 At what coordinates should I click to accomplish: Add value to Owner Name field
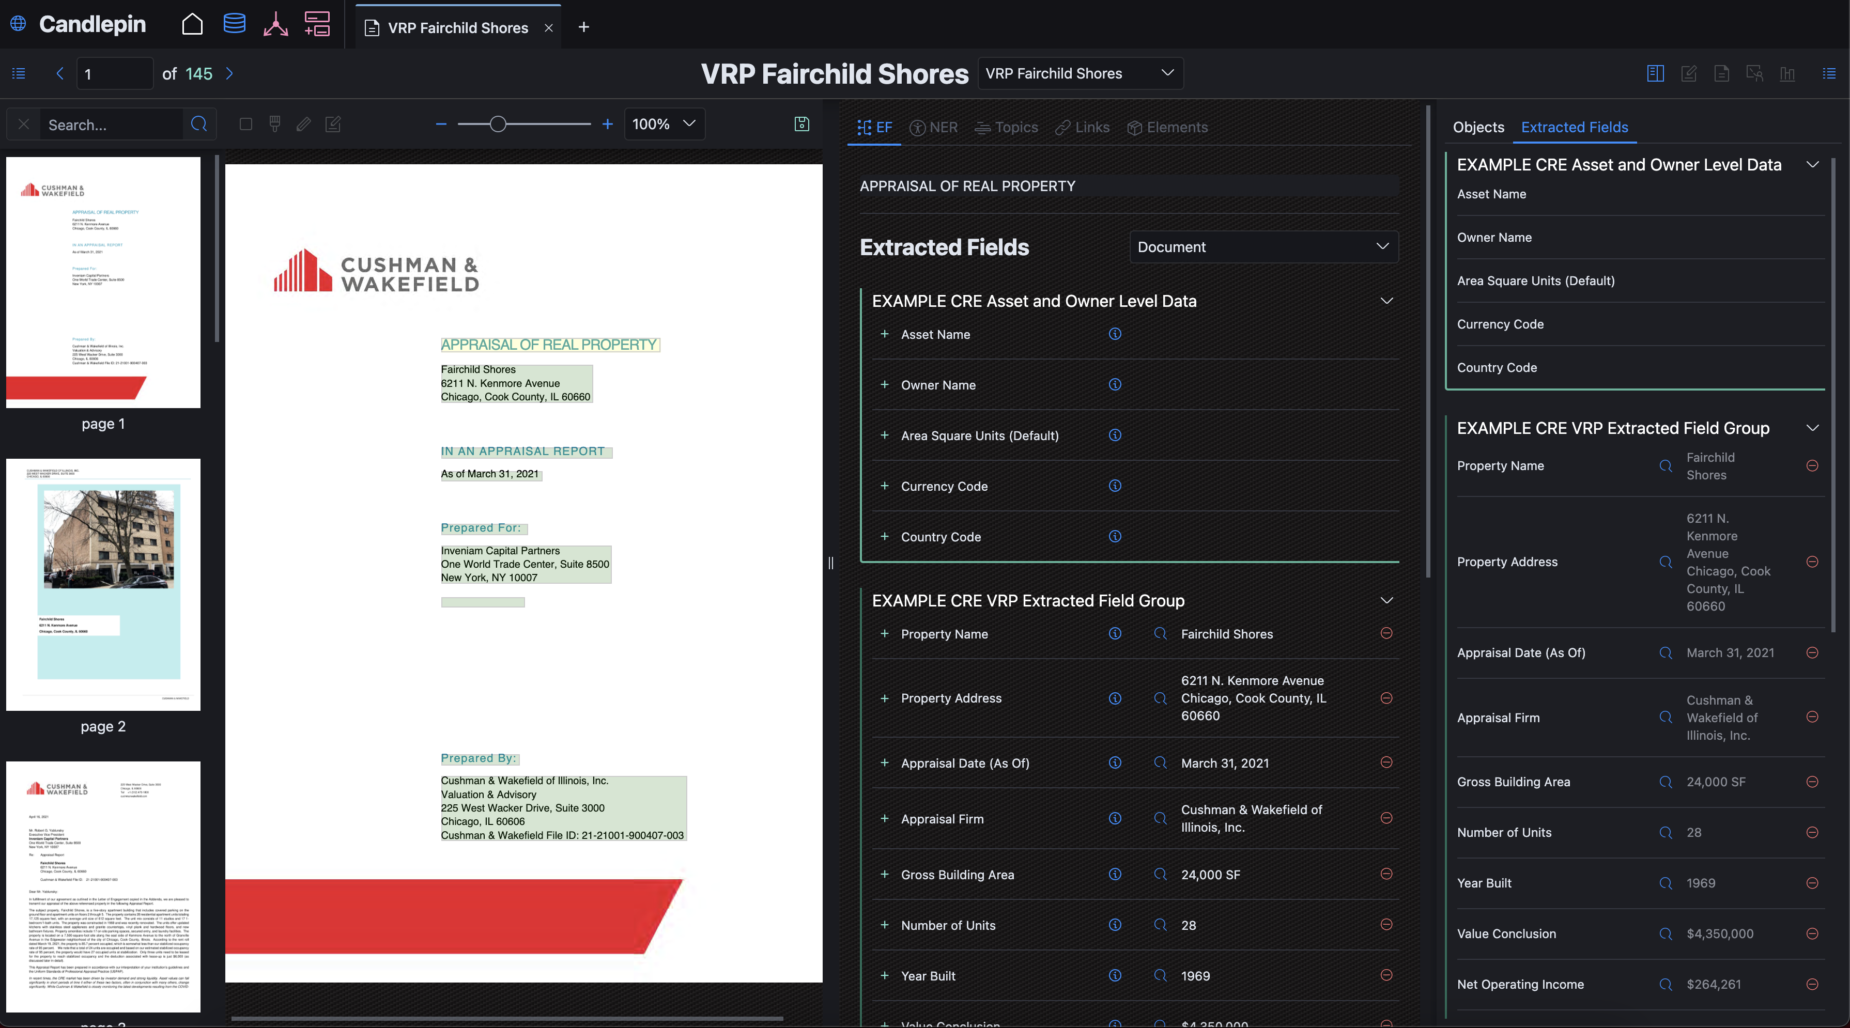click(884, 384)
